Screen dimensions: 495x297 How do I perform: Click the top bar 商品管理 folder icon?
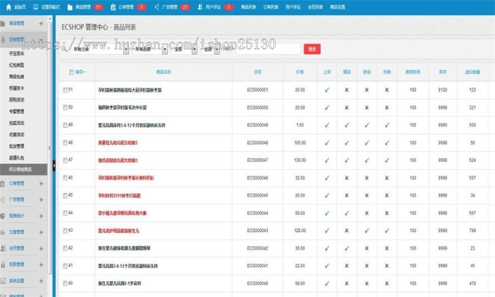click(x=70, y=7)
